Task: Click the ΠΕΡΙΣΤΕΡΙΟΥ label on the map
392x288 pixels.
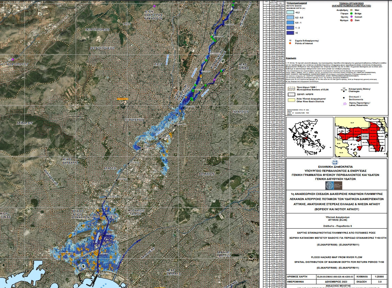Action: click(x=136, y=120)
